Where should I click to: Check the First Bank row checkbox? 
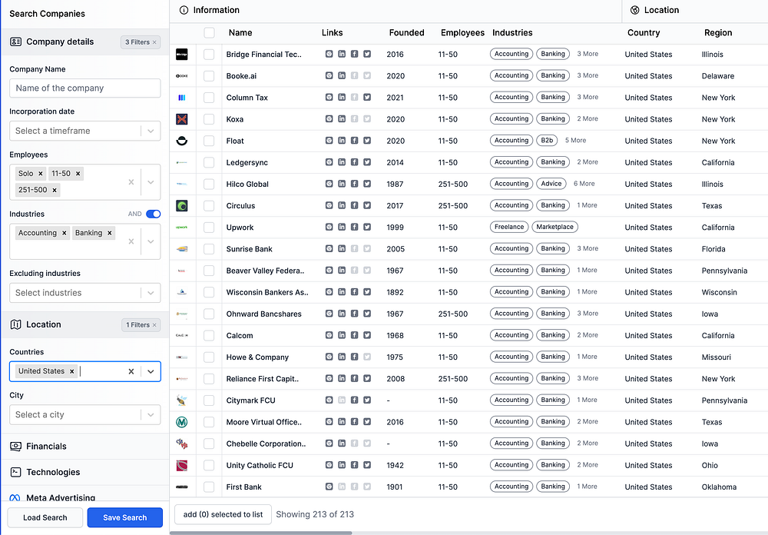click(x=209, y=487)
